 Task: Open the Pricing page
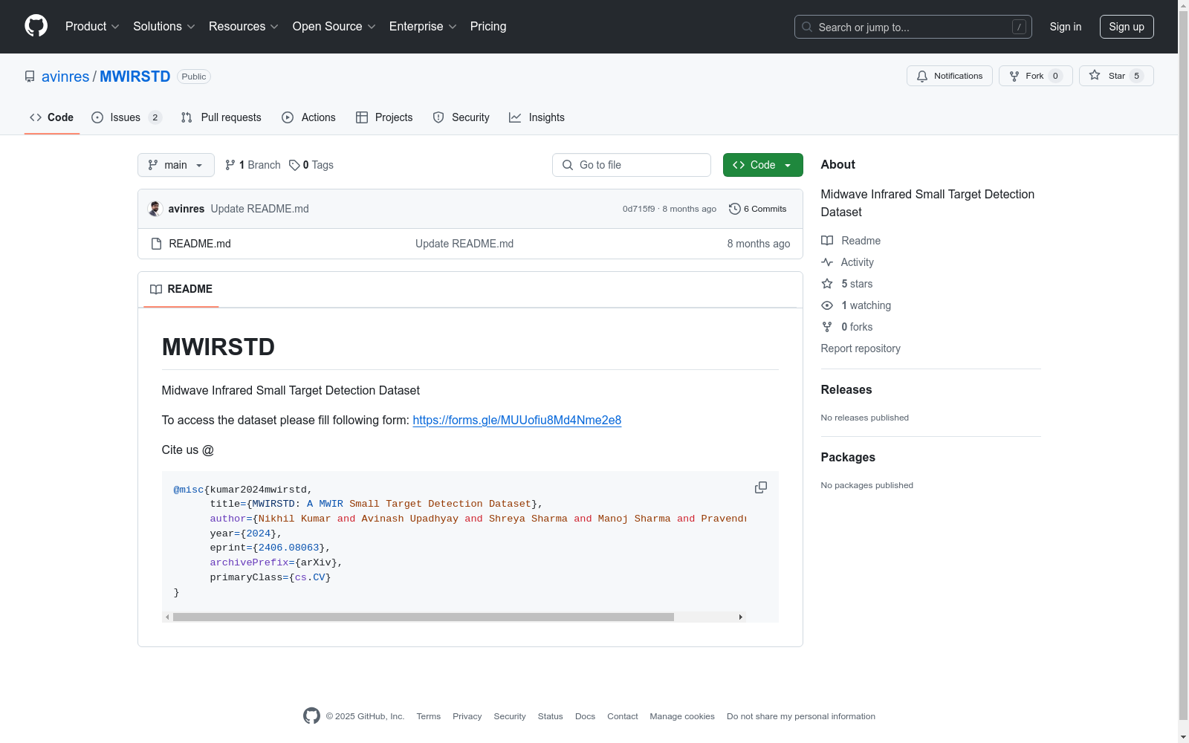point(488,27)
